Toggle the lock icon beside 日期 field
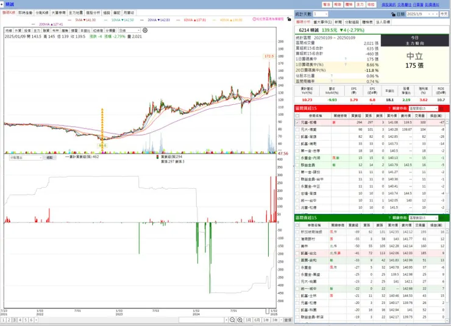This screenshot has width=451, height=326. (x=393, y=14)
